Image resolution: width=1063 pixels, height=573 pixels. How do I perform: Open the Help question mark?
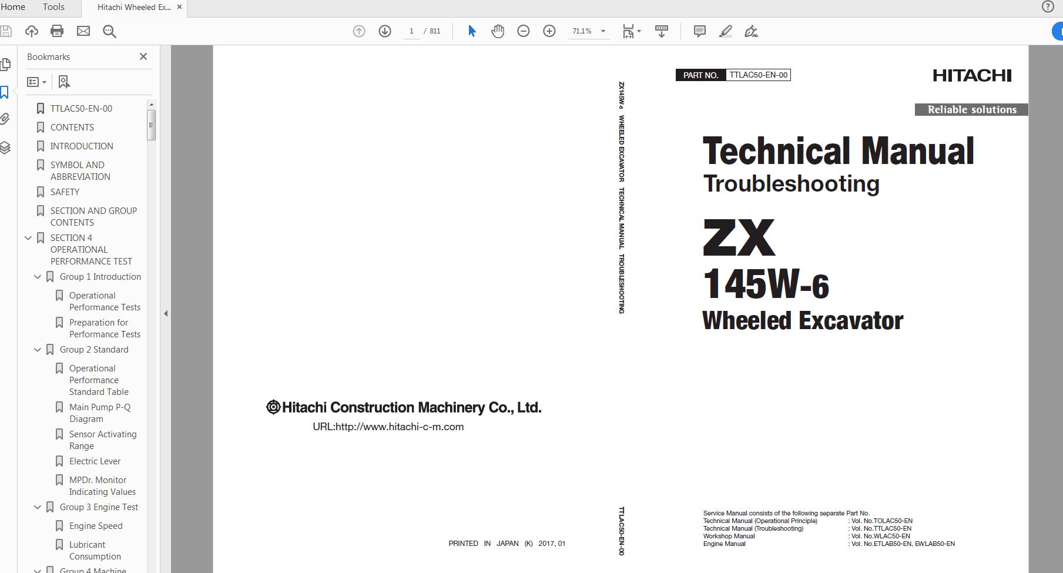click(1048, 6)
